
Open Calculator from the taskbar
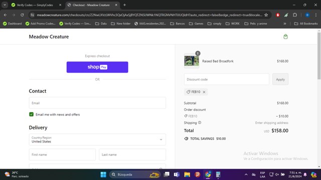pos(218,174)
